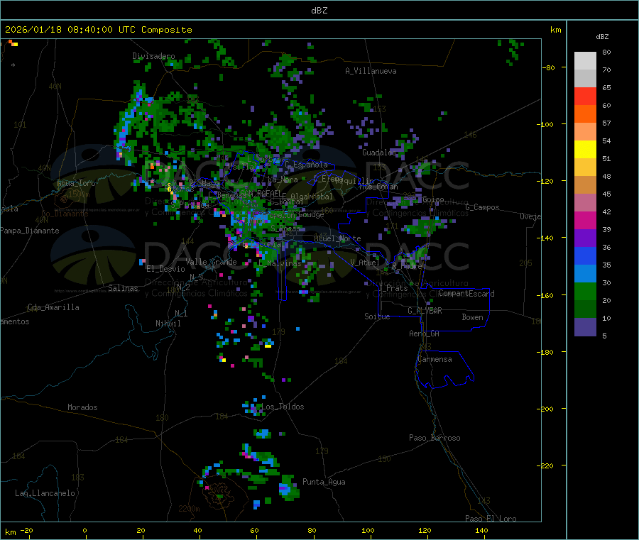The image size is (639, 540).
Task: Click the 'Paso_Barroso' label
Action: [435, 438]
